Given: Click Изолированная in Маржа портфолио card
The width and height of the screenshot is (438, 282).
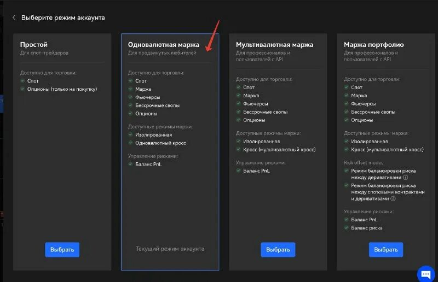Looking at the screenshot, I should (x=369, y=142).
